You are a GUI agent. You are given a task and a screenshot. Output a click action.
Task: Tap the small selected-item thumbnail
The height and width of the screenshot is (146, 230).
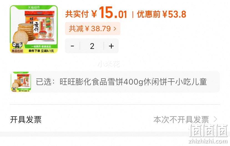coord(21,81)
